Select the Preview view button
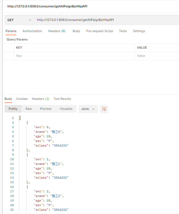This screenshot has height=214, width=179. point(46,109)
